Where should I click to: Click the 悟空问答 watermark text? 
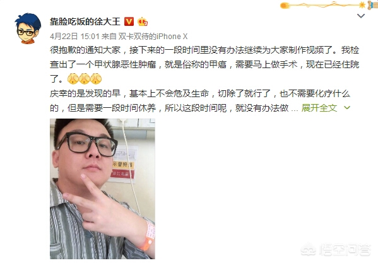[345, 250]
